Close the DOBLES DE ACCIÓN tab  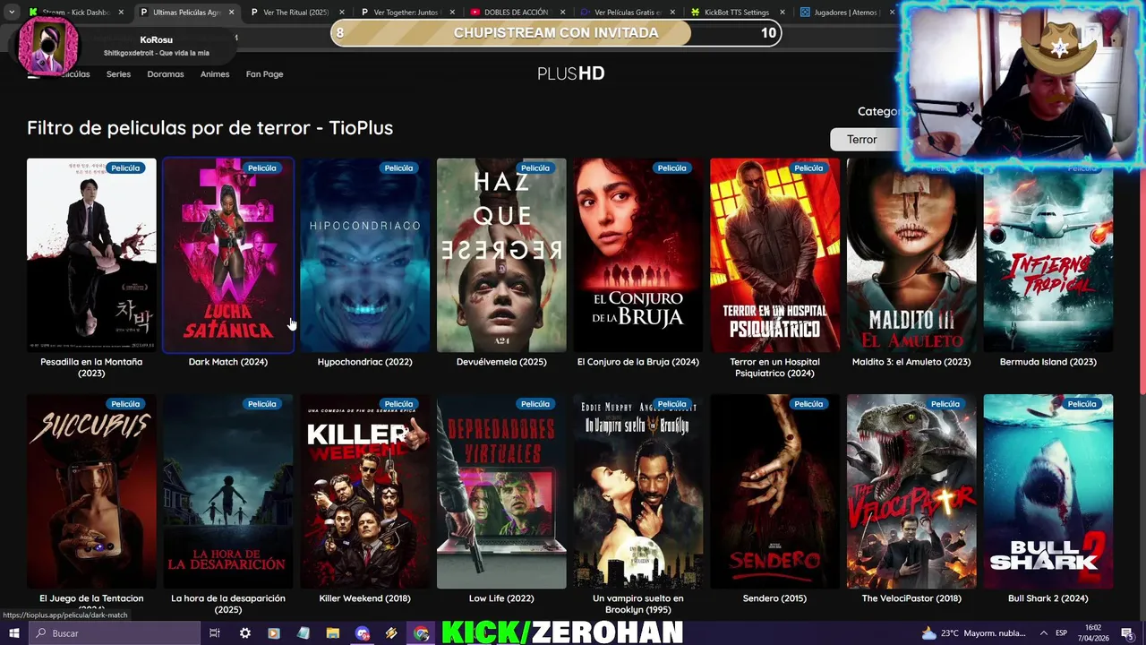pos(562,13)
